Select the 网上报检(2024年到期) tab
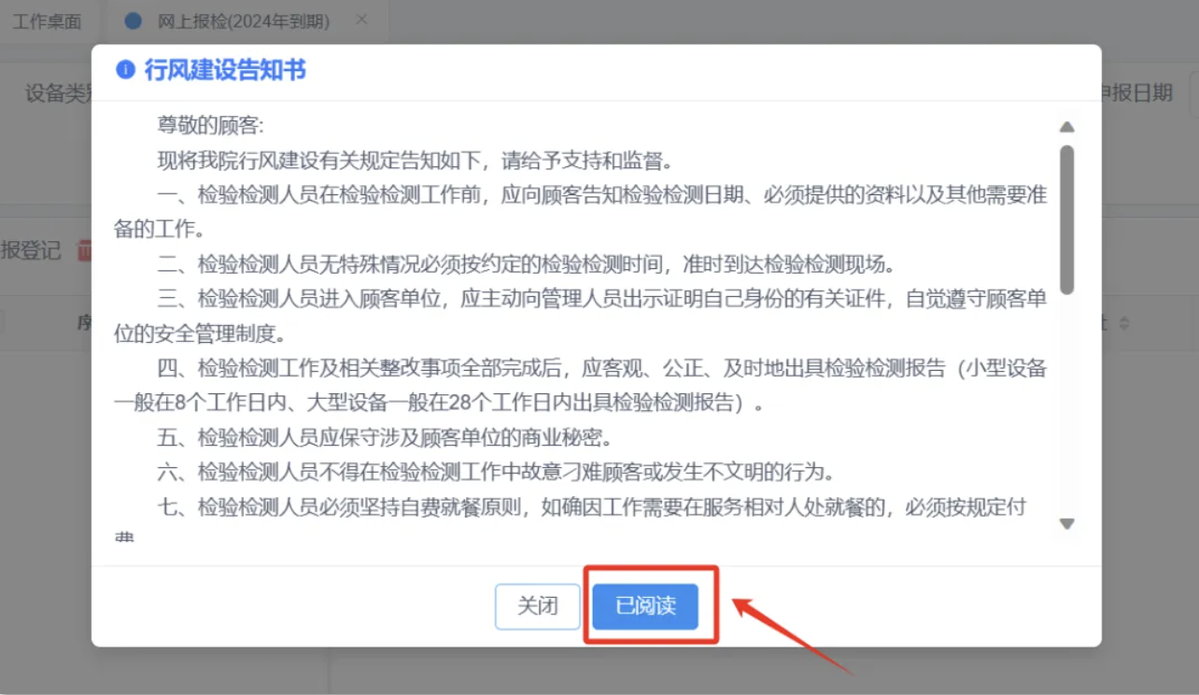The image size is (1199, 695). click(x=231, y=21)
